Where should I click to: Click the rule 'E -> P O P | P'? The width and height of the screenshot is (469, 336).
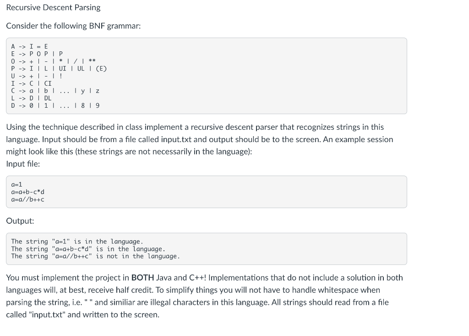click(x=37, y=54)
